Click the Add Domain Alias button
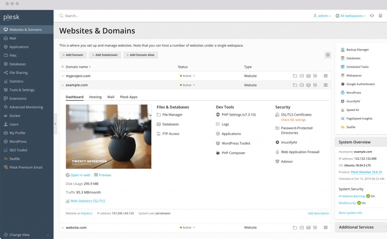The height and width of the screenshot is (239, 387). tap(141, 55)
